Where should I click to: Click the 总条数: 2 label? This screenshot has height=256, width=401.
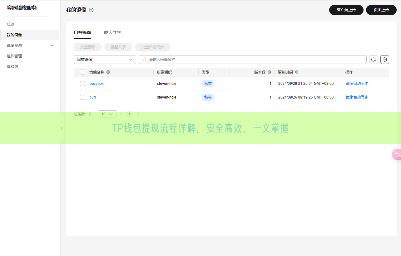82,114
